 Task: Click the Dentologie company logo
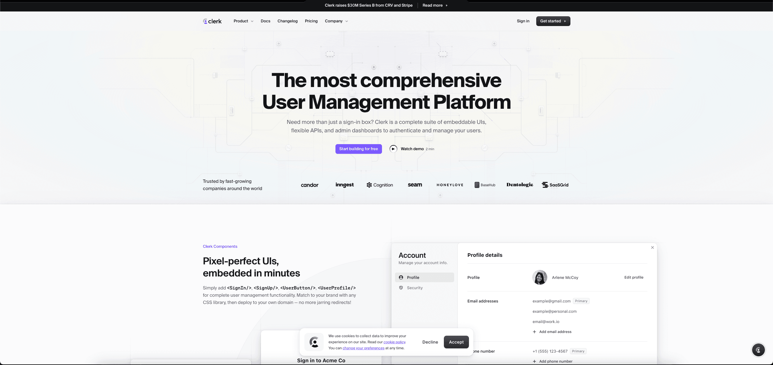point(520,185)
